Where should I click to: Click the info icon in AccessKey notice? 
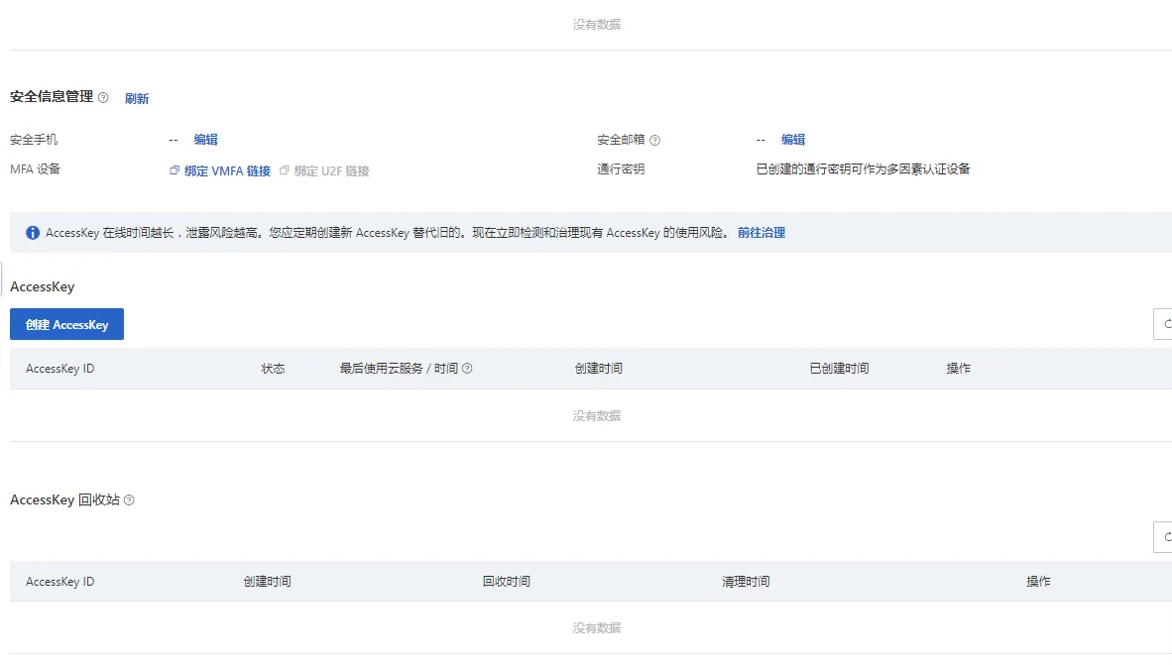(33, 233)
